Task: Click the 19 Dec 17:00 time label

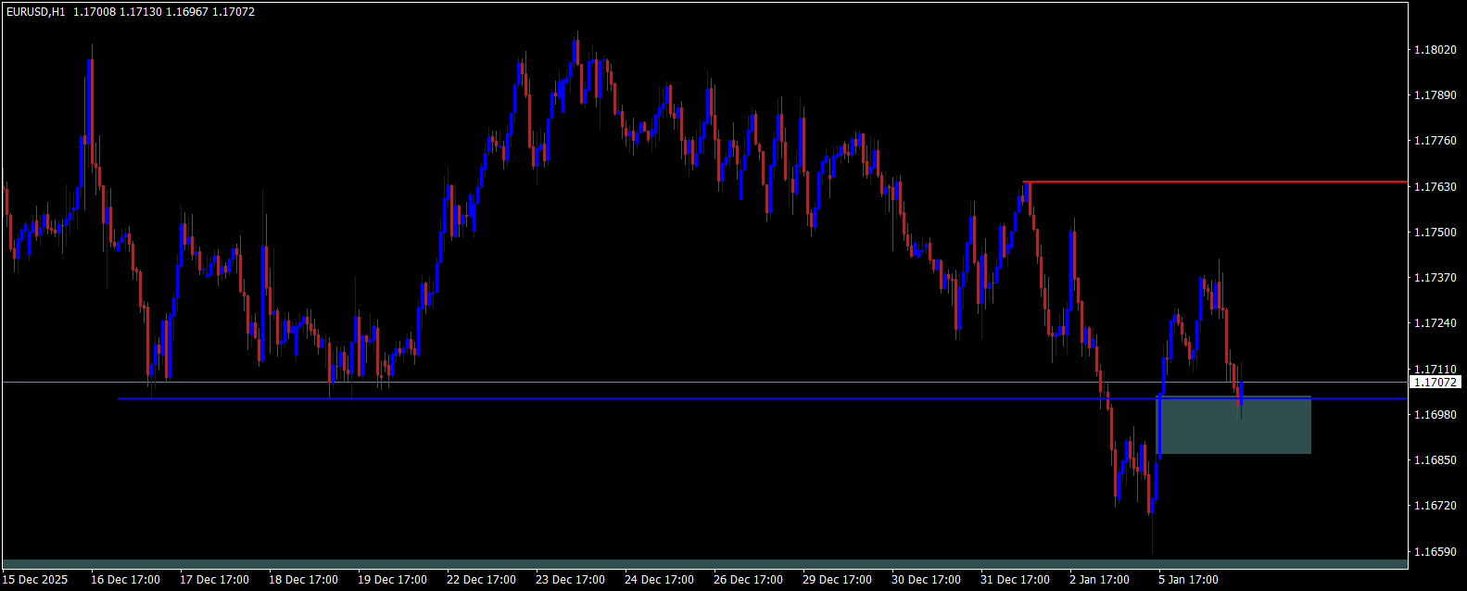Action: (x=392, y=580)
